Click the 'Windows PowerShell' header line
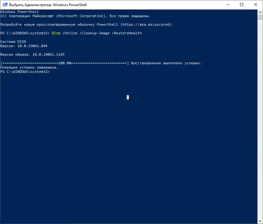The width and height of the screenshot is (263, 224). click(20, 12)
